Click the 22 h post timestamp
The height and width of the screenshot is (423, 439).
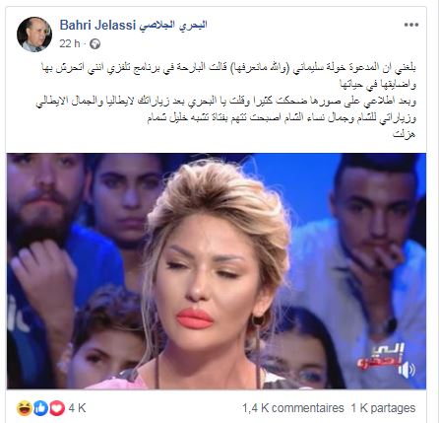(70, 43)
